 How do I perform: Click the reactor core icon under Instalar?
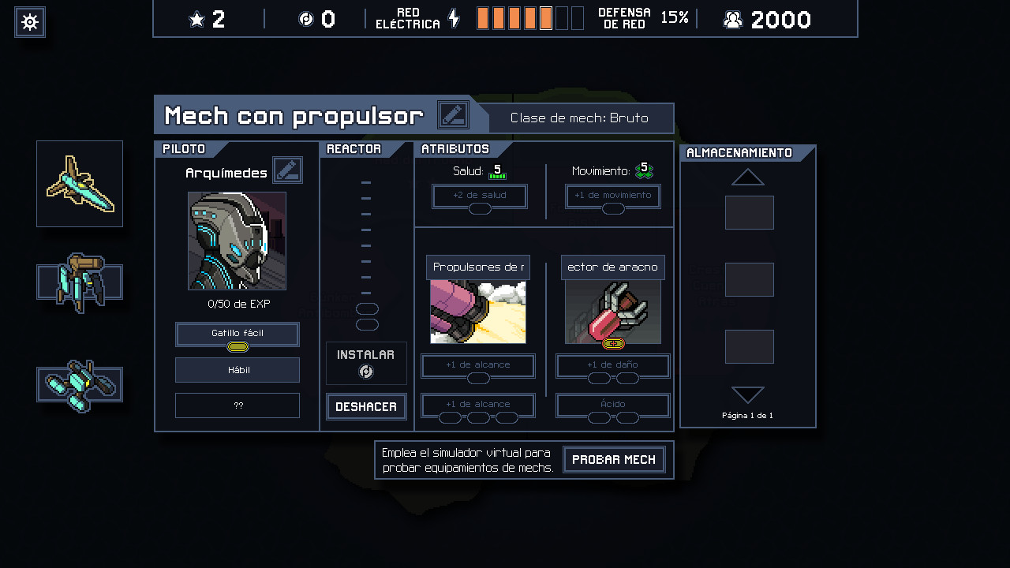(366, 372)
